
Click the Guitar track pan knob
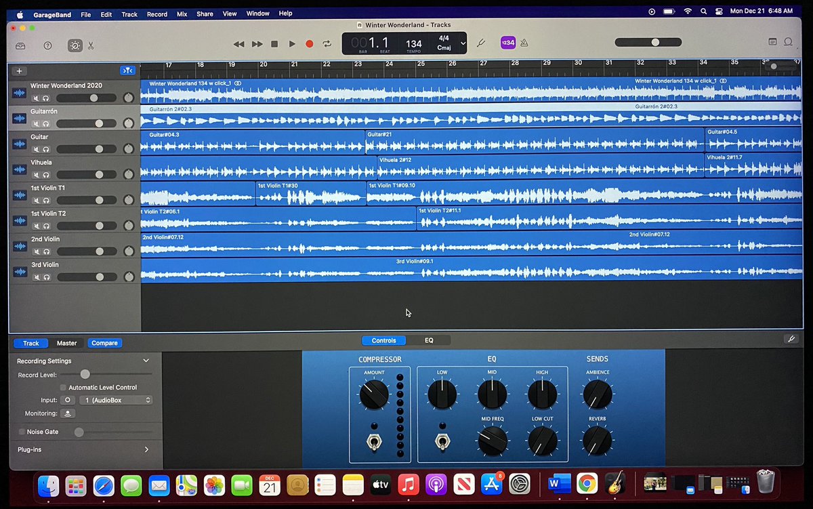tap(129, 149)
